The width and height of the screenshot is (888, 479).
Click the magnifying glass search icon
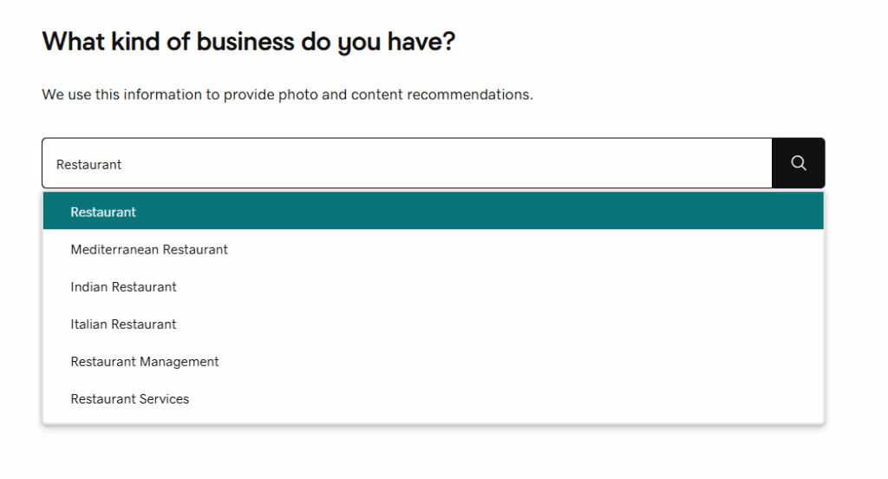tap(799, 163)
